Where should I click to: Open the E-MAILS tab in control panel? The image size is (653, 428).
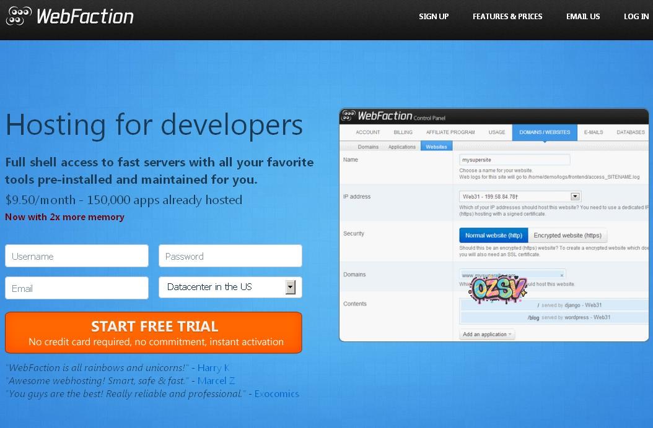(594, 132)
